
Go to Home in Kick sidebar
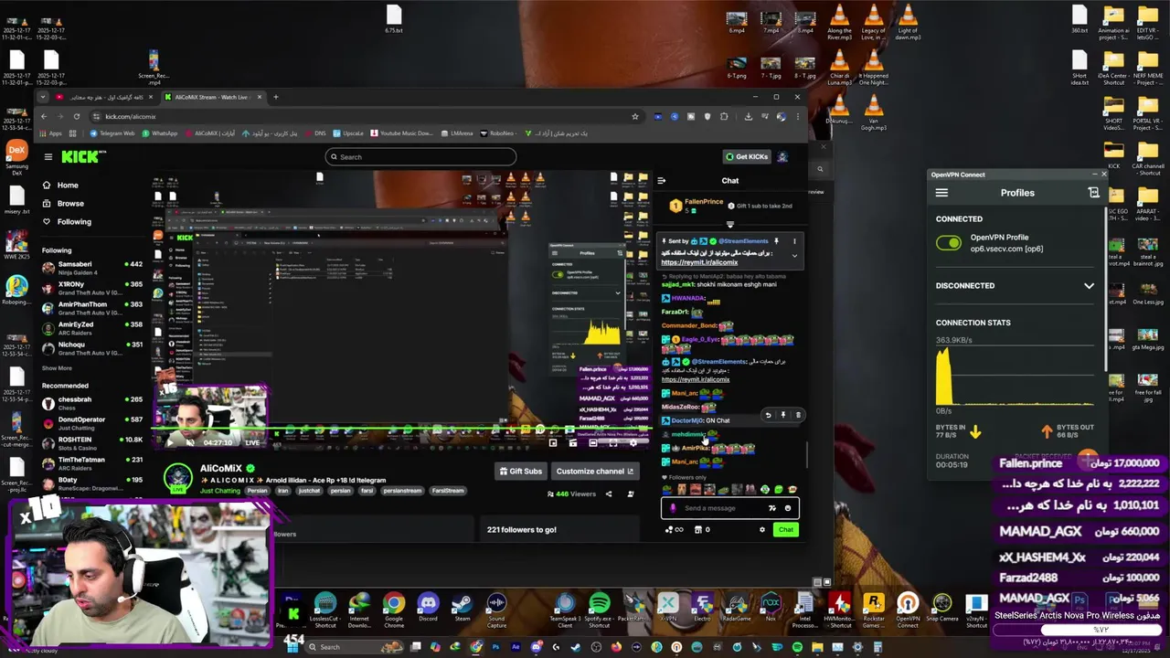pos(68,186)
